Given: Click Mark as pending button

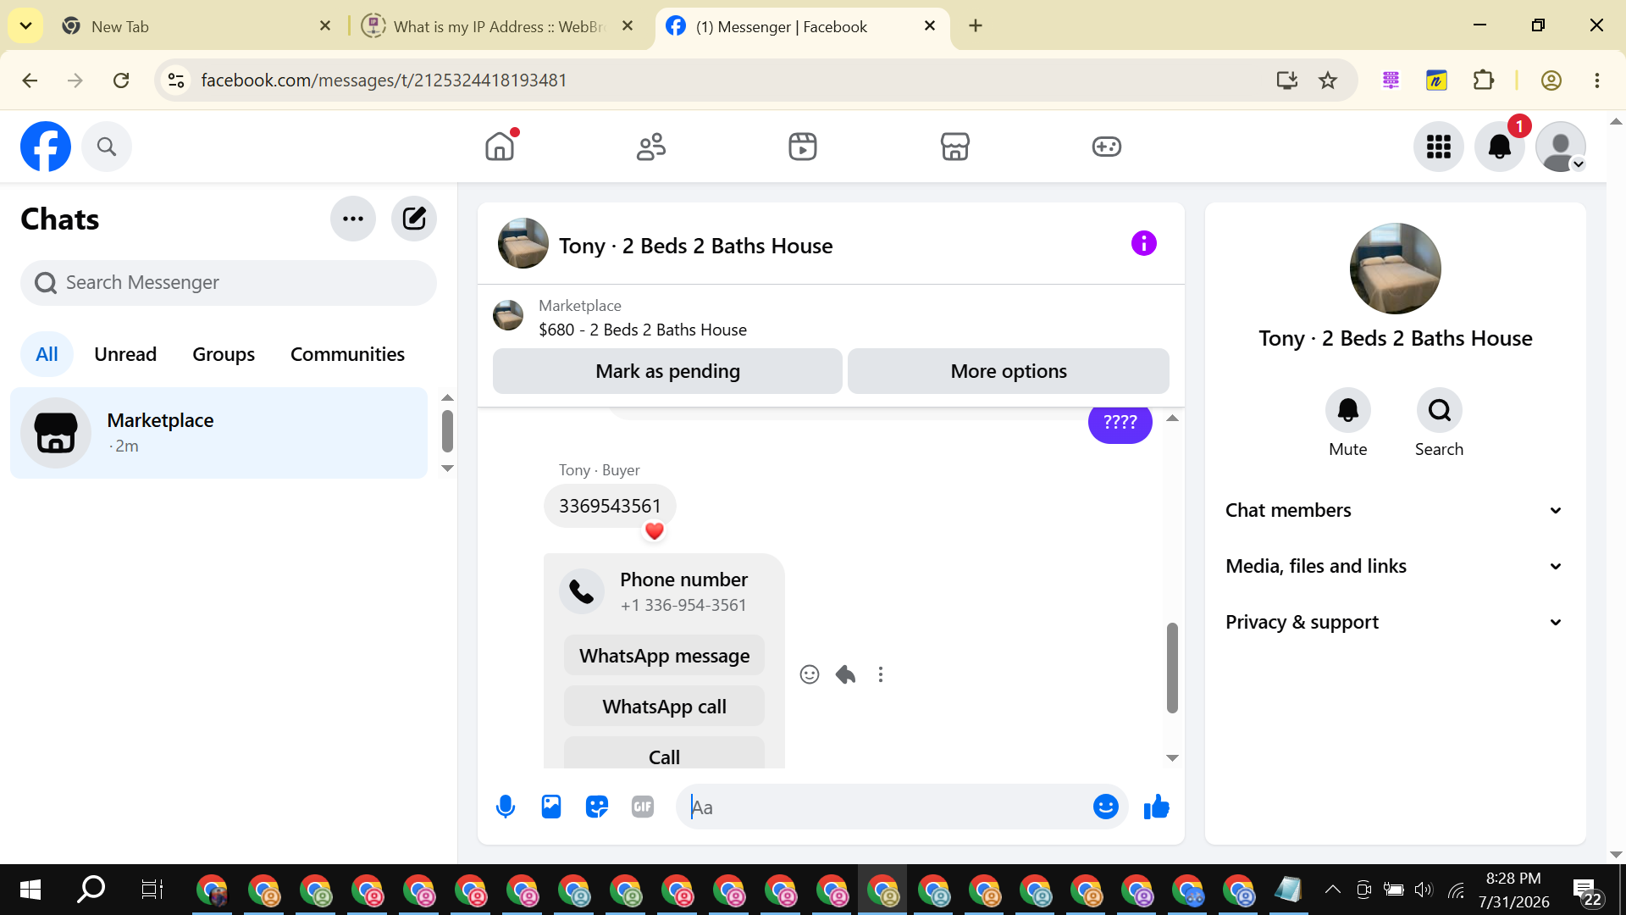Looking at the screenshot, I should 667,371.
